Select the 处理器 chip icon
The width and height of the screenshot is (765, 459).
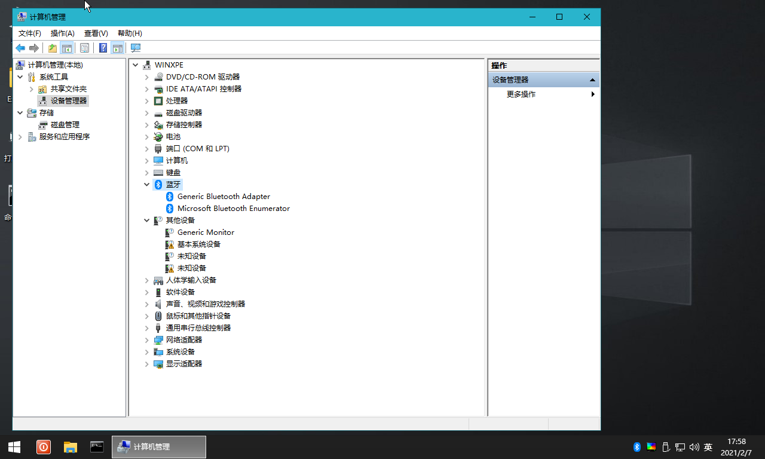pyautogui.click(x=158, y=101)
